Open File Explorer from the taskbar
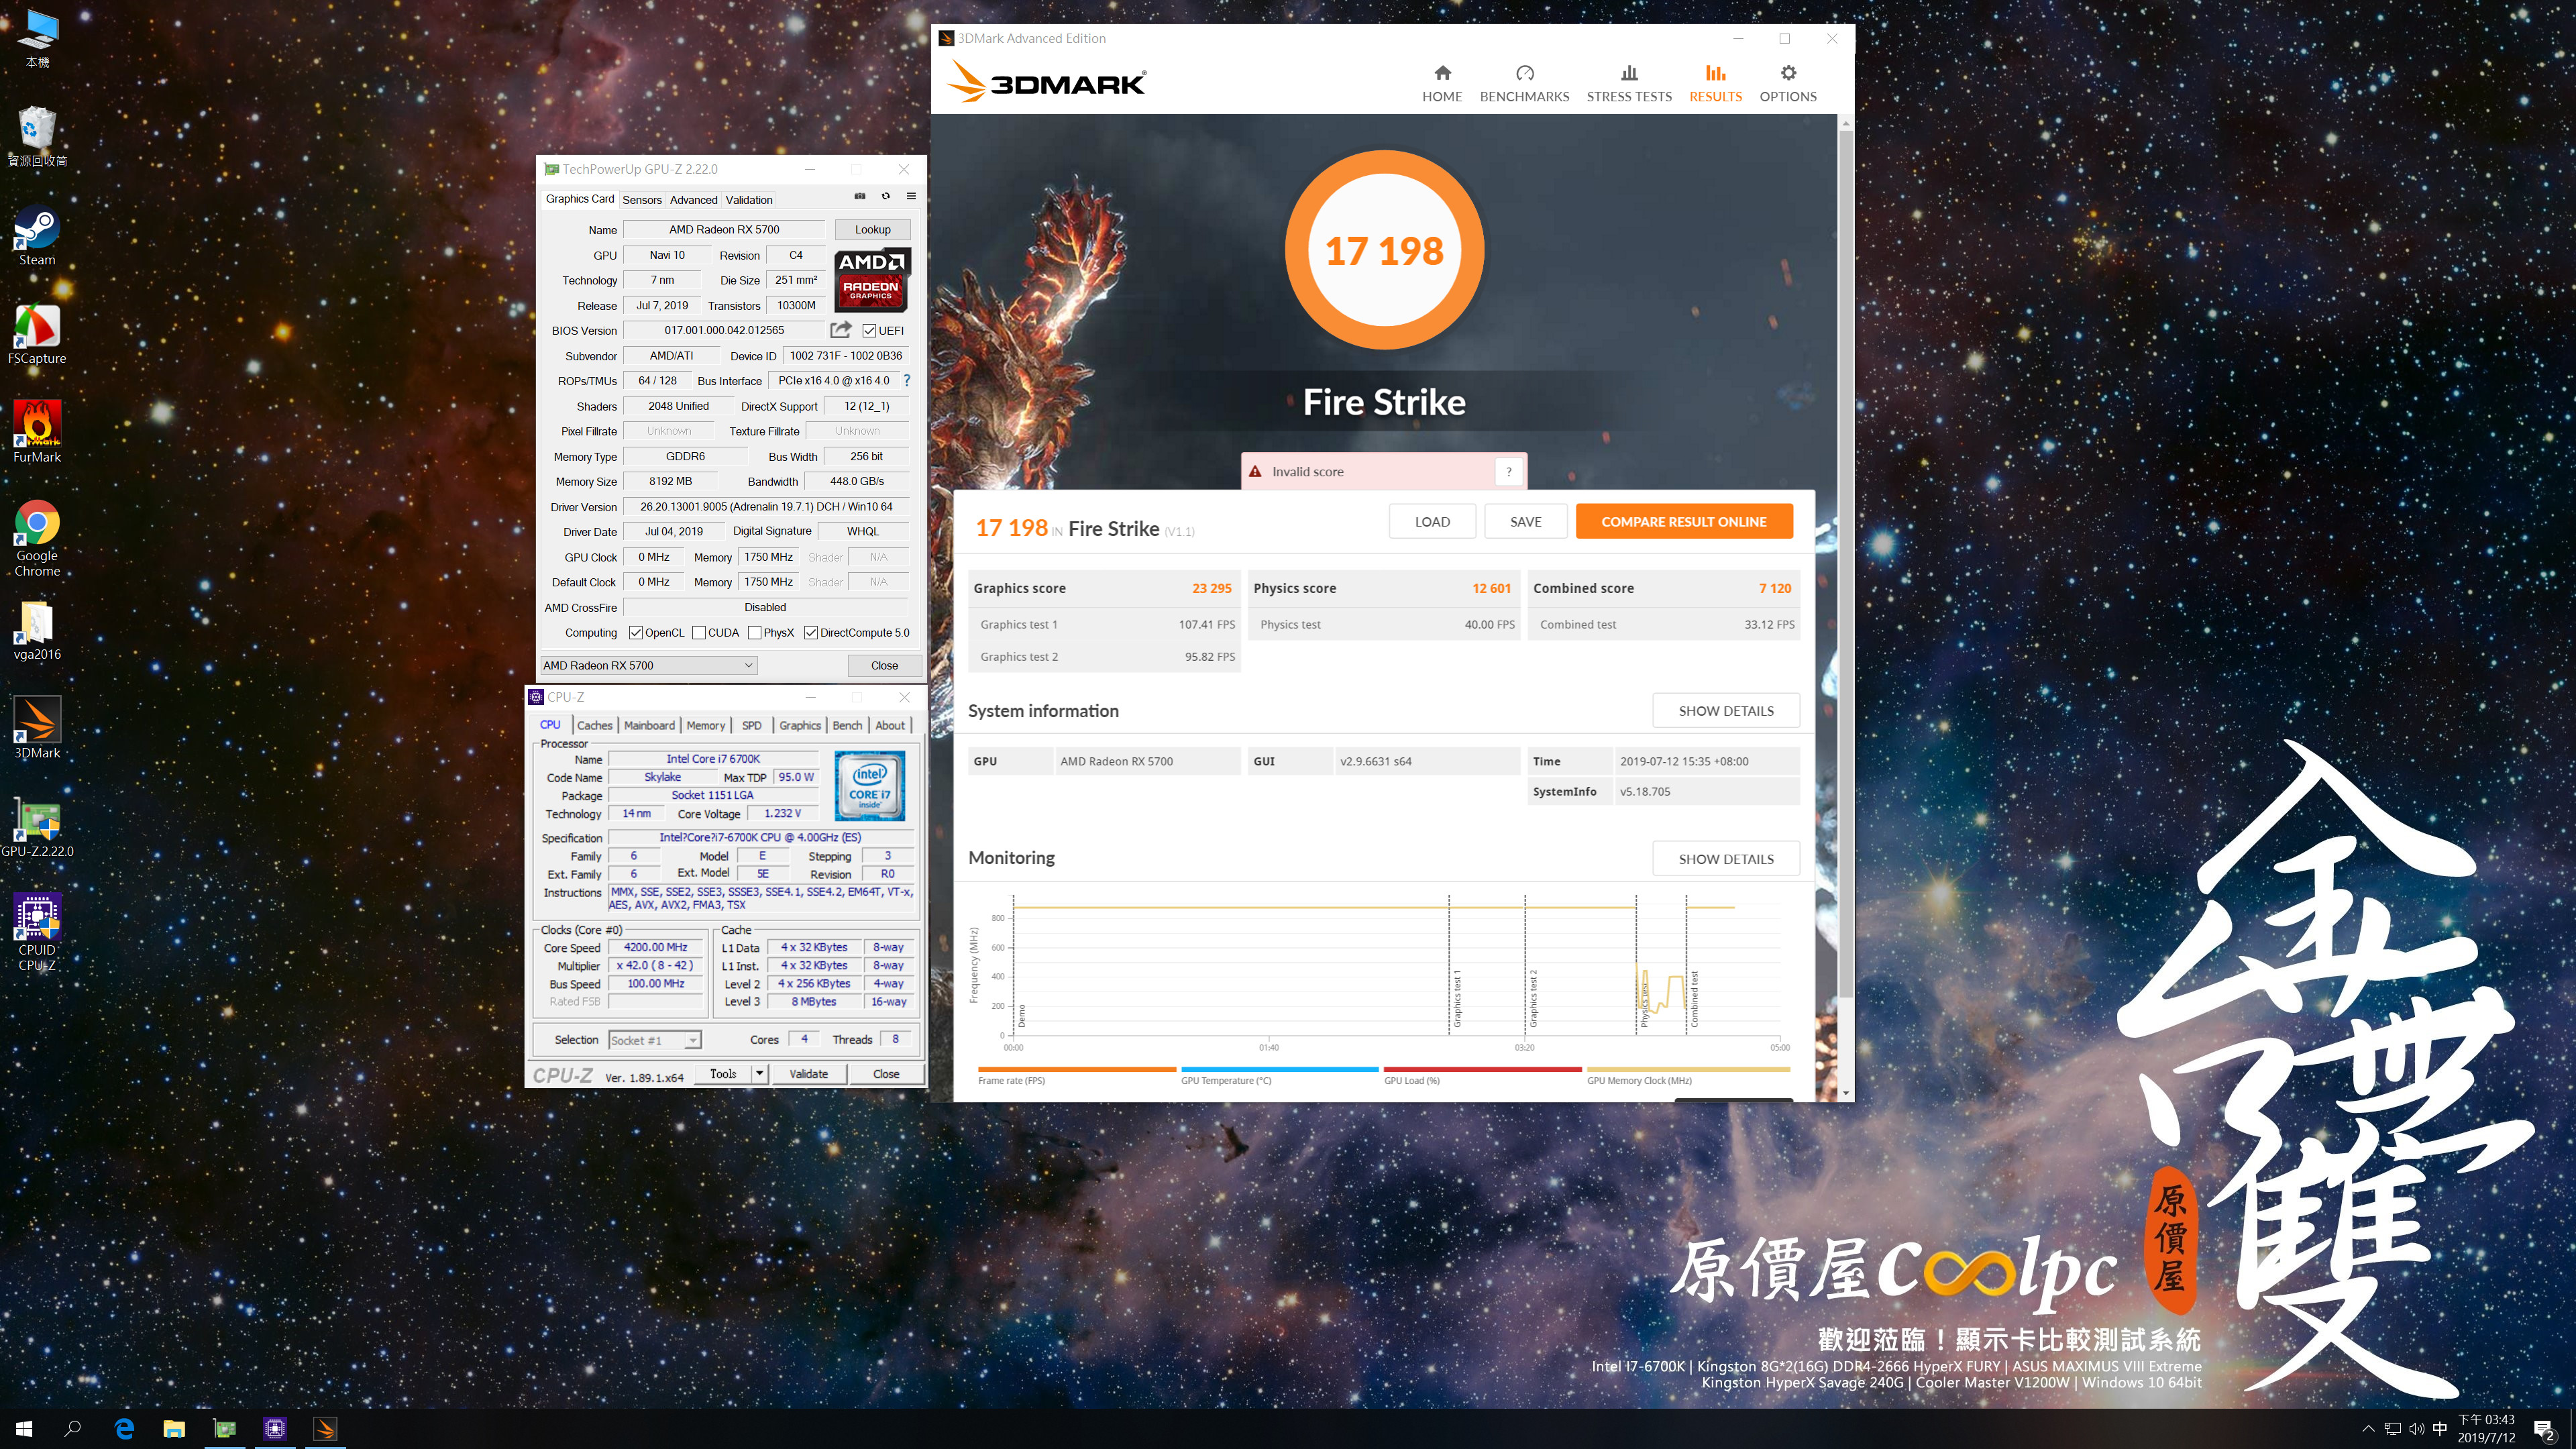This screenshot has height=1449, width=2576. [174, 1429]
